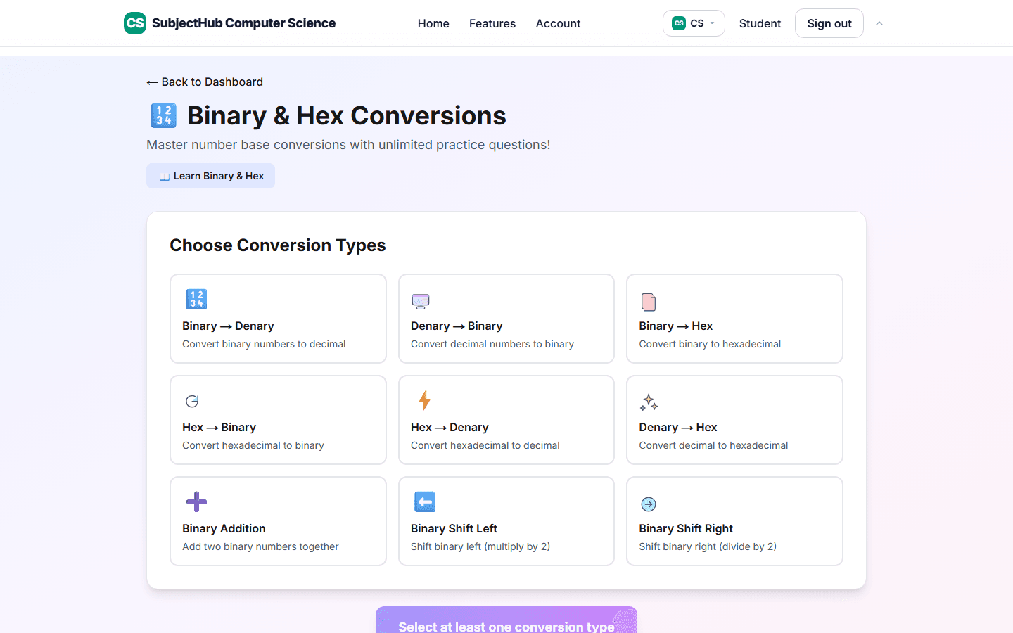The width and height of the screenshot is (1013, 633).
Task: Select the Binary → Hex card title
Action: click(676, 326)
